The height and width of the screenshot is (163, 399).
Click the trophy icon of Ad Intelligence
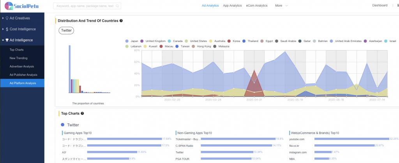point(7,40)
